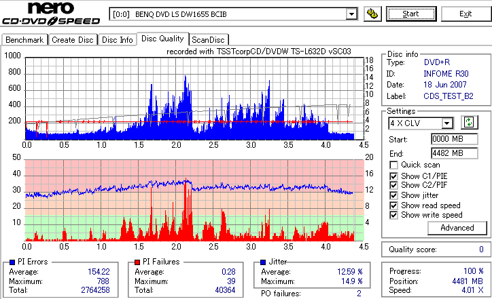Click the End position MB field

point(455,153)
